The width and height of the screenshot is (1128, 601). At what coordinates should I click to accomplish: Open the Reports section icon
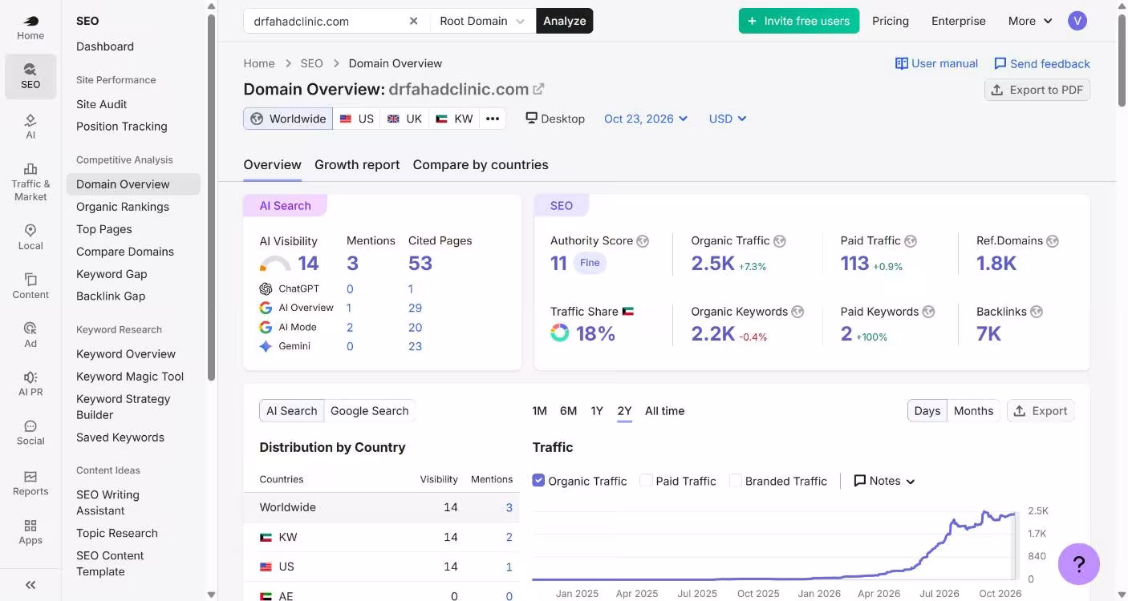pyautogui.click(x=30, y=482)
